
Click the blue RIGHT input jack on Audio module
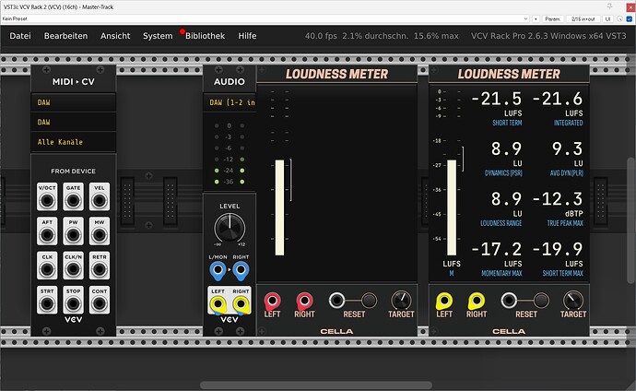tap(241, 269)
